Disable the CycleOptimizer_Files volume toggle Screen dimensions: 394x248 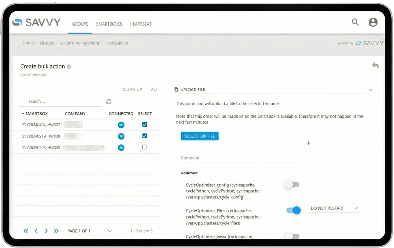[294, 210]
